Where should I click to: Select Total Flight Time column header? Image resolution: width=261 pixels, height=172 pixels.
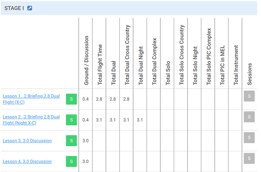(x=100, y=65)
